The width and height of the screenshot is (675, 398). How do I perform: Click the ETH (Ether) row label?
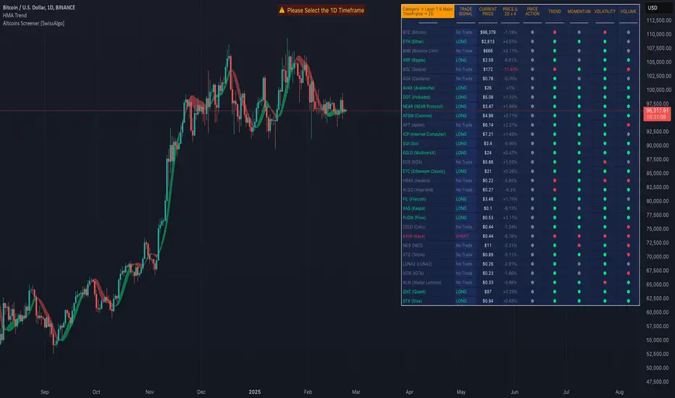[414, 42]
